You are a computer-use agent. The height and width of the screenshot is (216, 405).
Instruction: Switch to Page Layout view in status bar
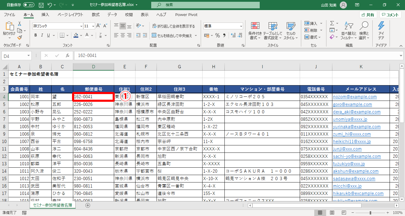click(332, 213)
